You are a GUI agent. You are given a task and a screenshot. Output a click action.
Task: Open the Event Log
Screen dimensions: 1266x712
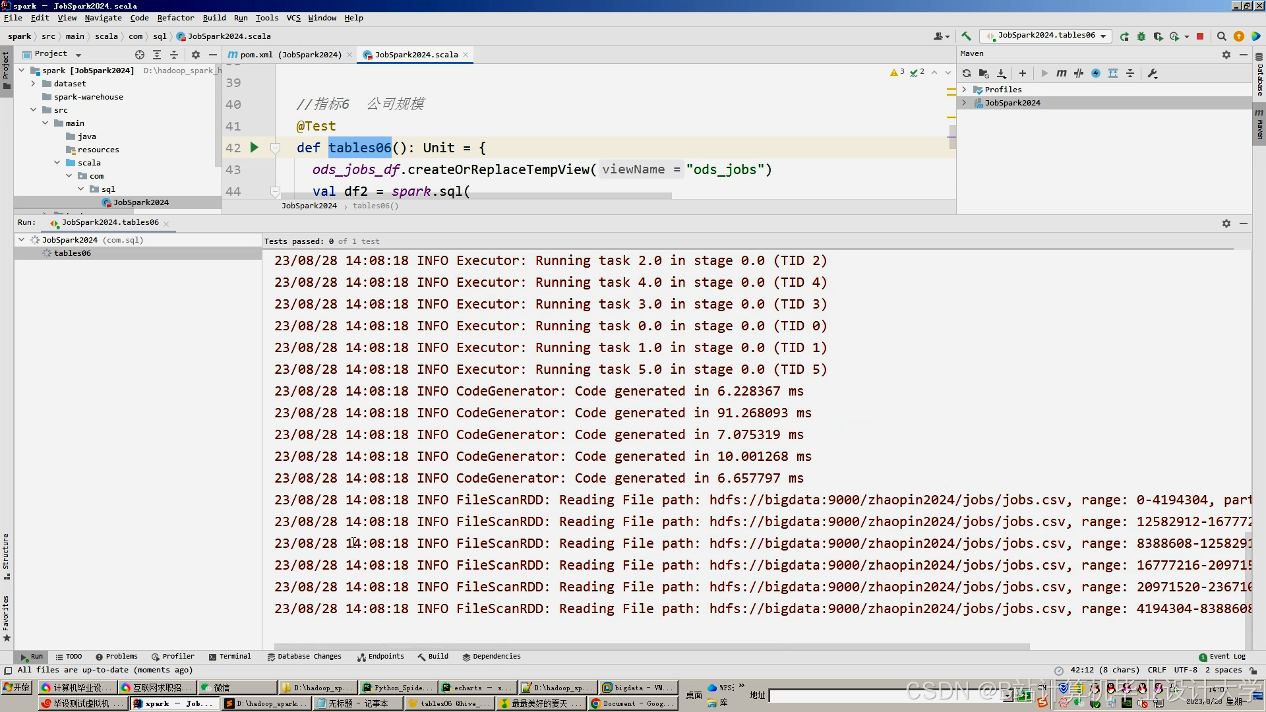click(1222, 657)
